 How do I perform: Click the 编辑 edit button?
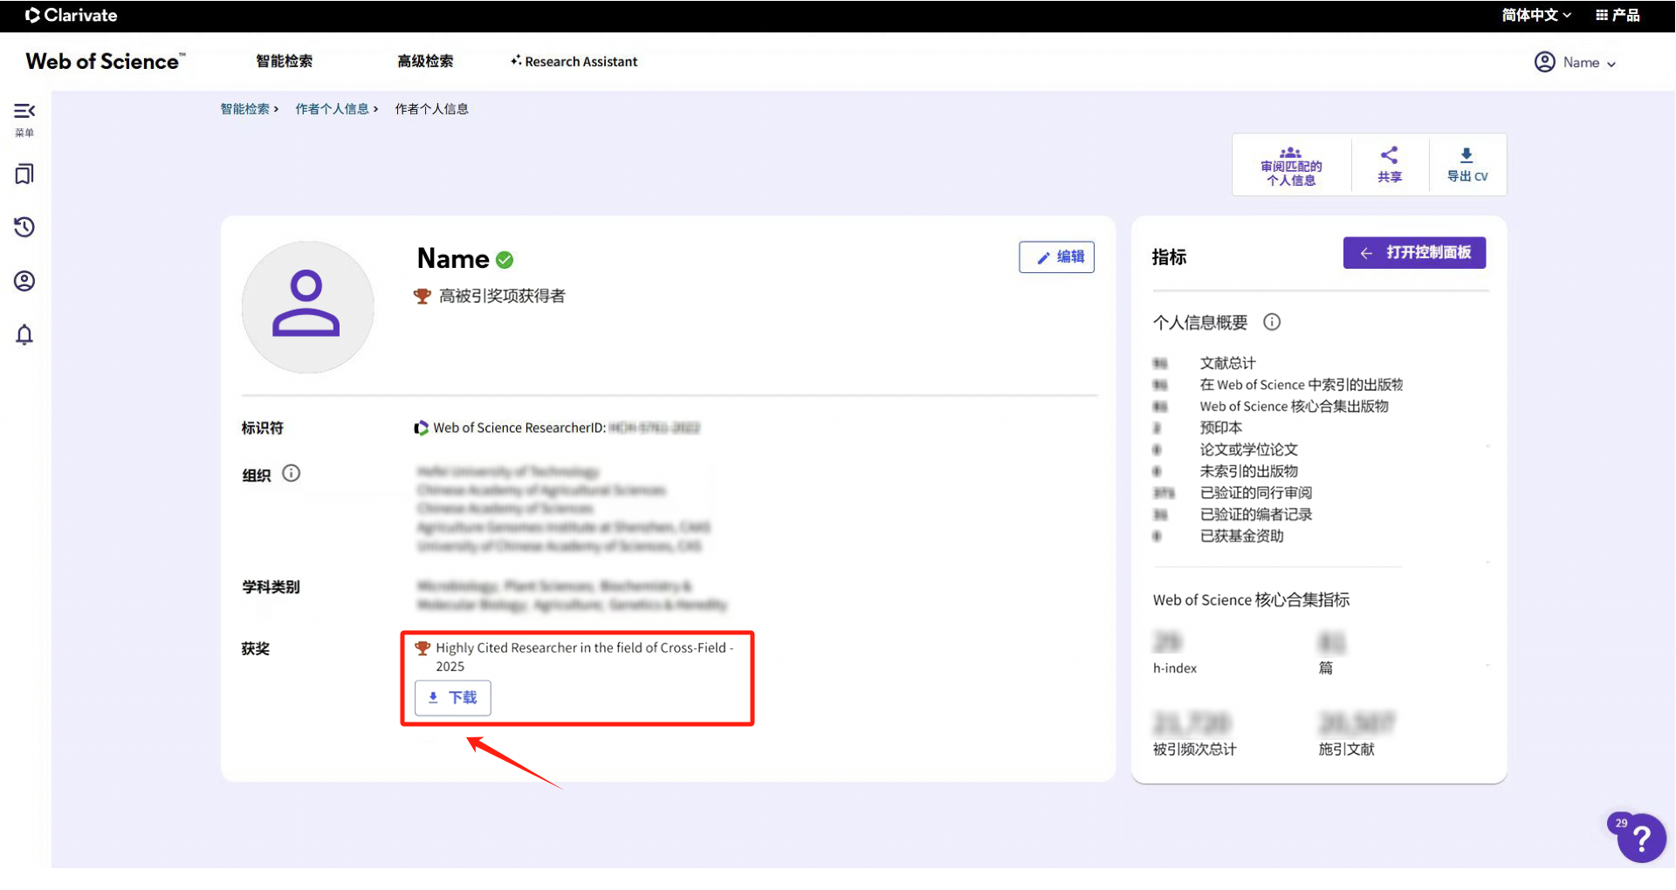1056,257
